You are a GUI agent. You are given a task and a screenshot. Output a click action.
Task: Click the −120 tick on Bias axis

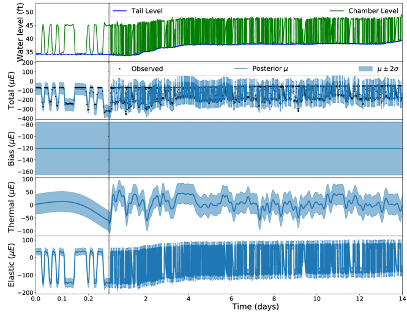click(x=26, y=148)
